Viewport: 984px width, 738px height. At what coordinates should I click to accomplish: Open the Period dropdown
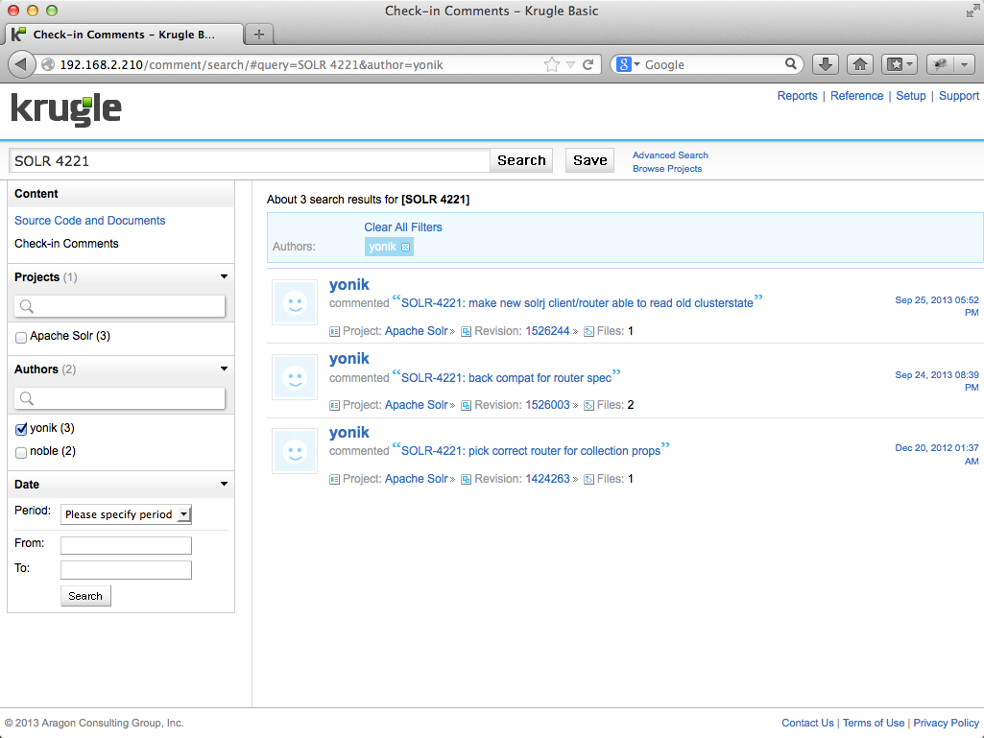126,514
